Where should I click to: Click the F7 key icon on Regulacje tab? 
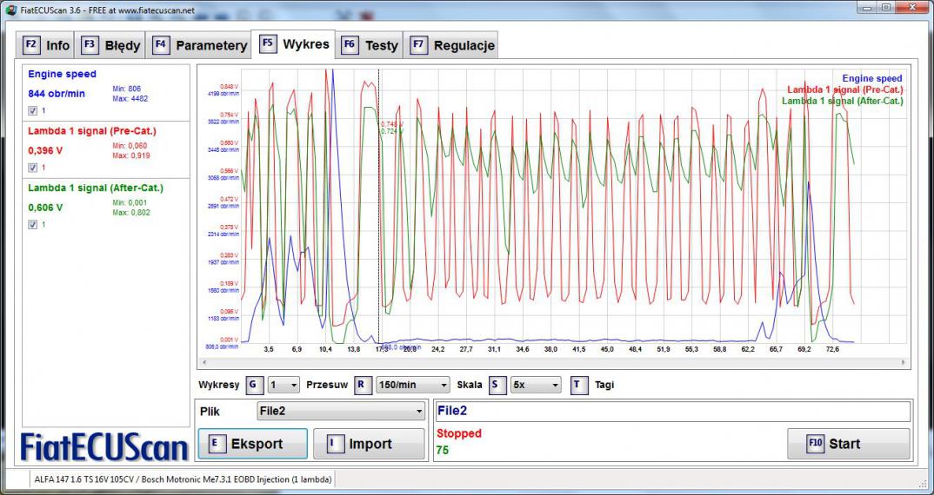[x=418, y=45]
